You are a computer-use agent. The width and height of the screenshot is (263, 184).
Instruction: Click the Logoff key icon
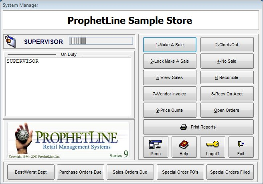coord(212,144)
